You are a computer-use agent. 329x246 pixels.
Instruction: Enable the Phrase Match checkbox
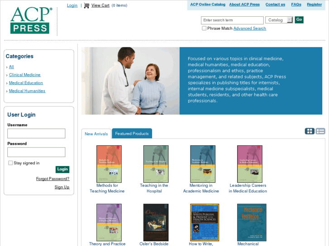tap(204, 28)
